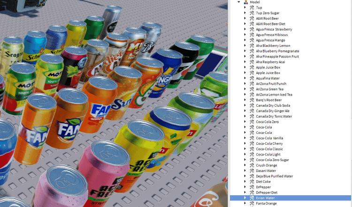
Task: Expand the selected Evian Water item
Action: pyautogui.click(x=245, y=198)
